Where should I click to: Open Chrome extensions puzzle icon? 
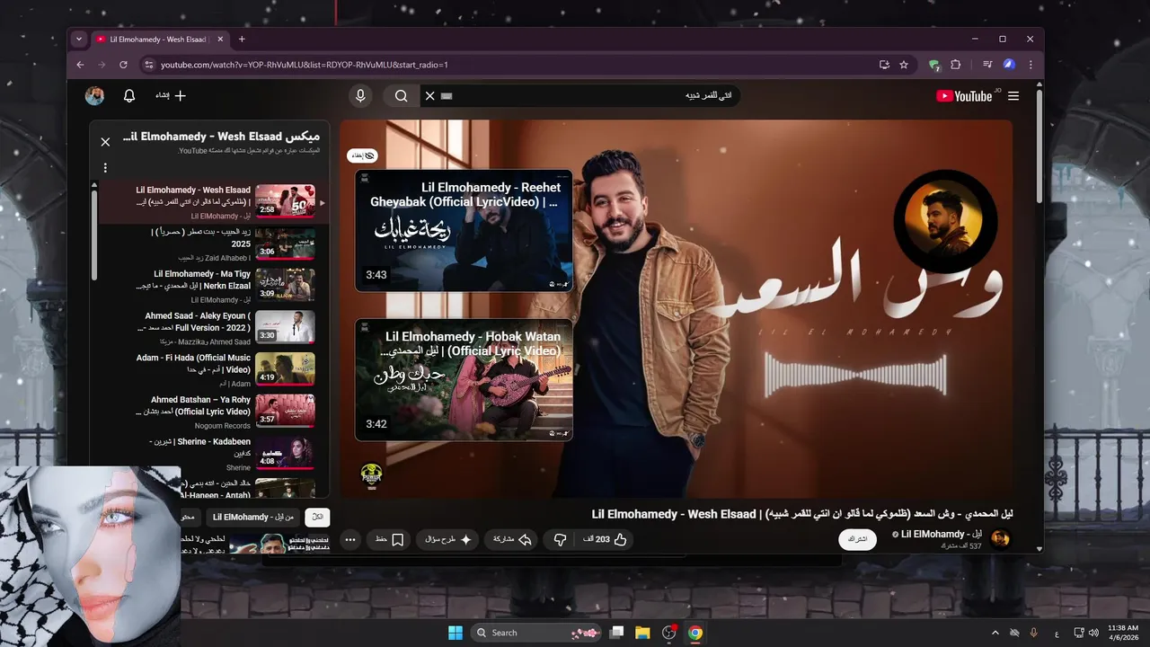pyautogui.click(x=955, y=65)
